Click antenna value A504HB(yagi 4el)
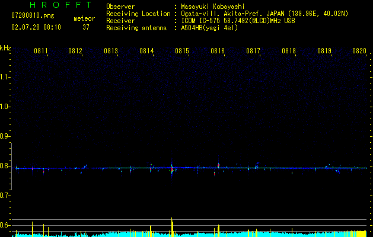The height and width of the screenshot is (237, 373). 209,28
